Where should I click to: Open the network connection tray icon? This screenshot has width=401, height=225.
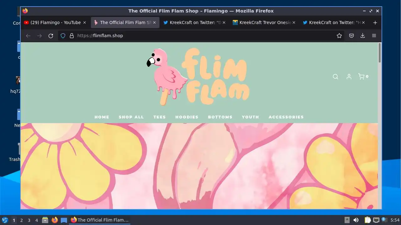(x=376, y=220)
